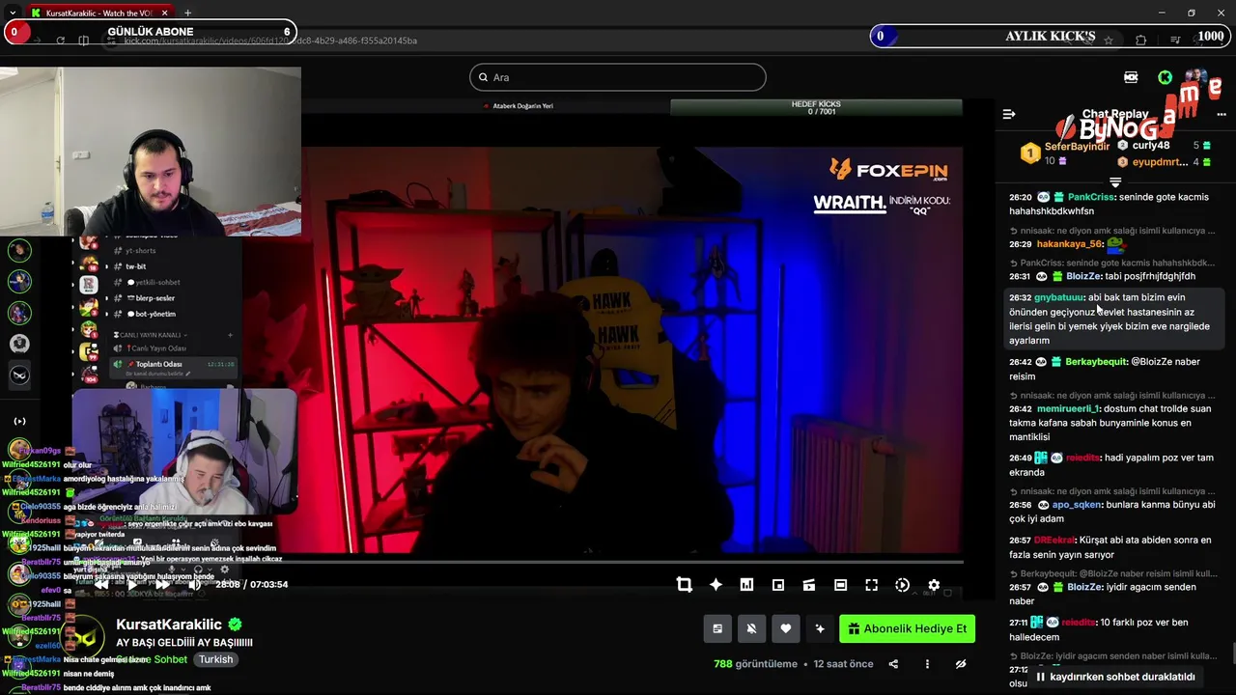Reload the page with the refresh icon
The image size is (1236, 695).
[60, 41]
